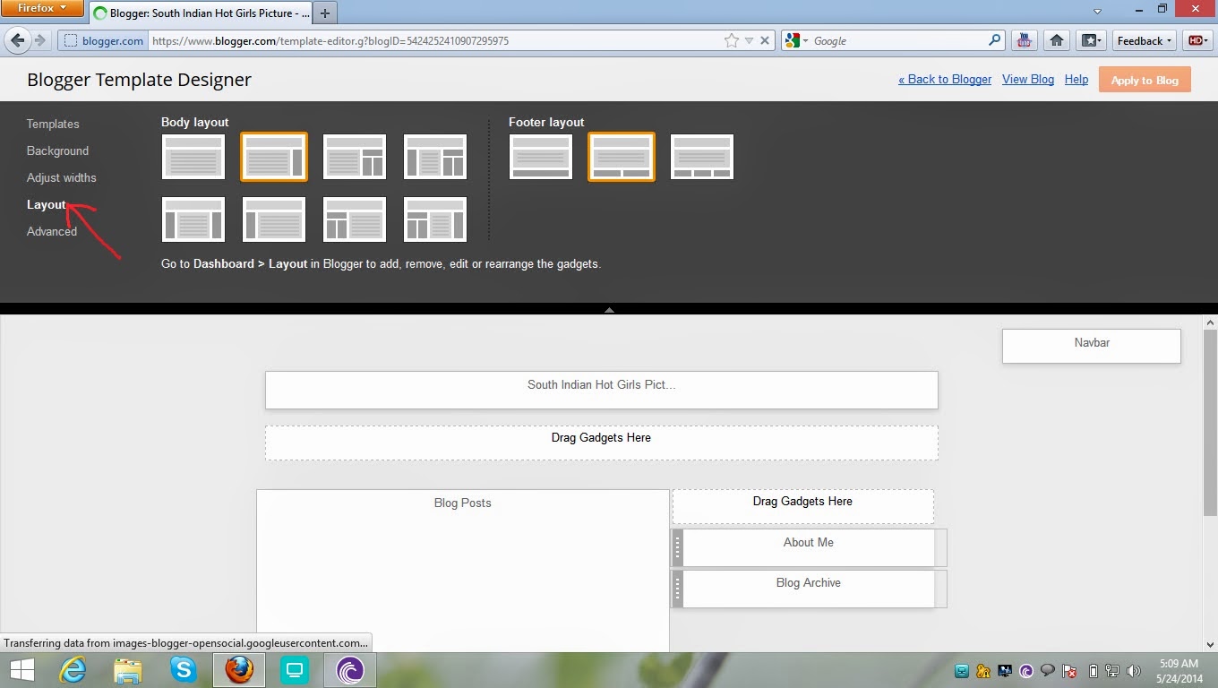Focus the Google search box
The height and width of the screenshot is (688, 1218).
pyautogui.click(x=897, y=40)
